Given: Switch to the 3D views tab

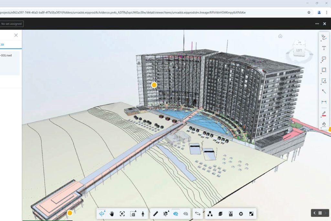Looking at the screenshot, I should [x=2, y=45].
